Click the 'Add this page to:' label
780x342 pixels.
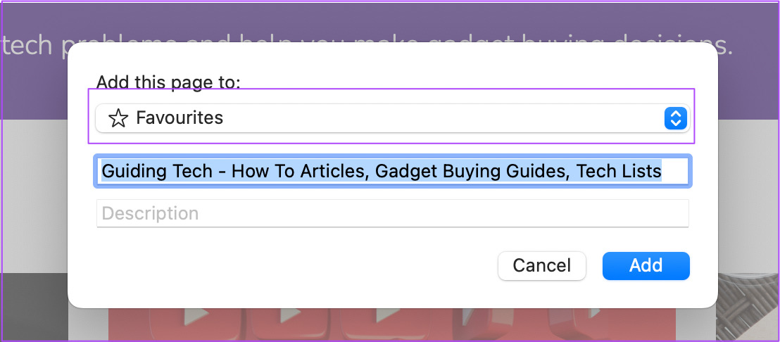(x=168, y=82)
